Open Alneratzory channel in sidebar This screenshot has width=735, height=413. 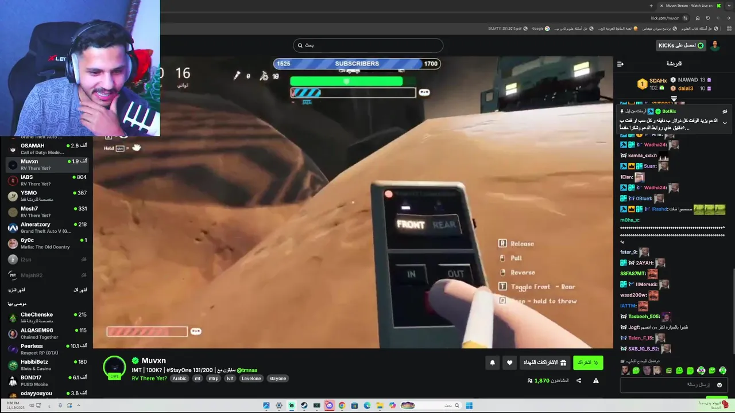(47, 227)
